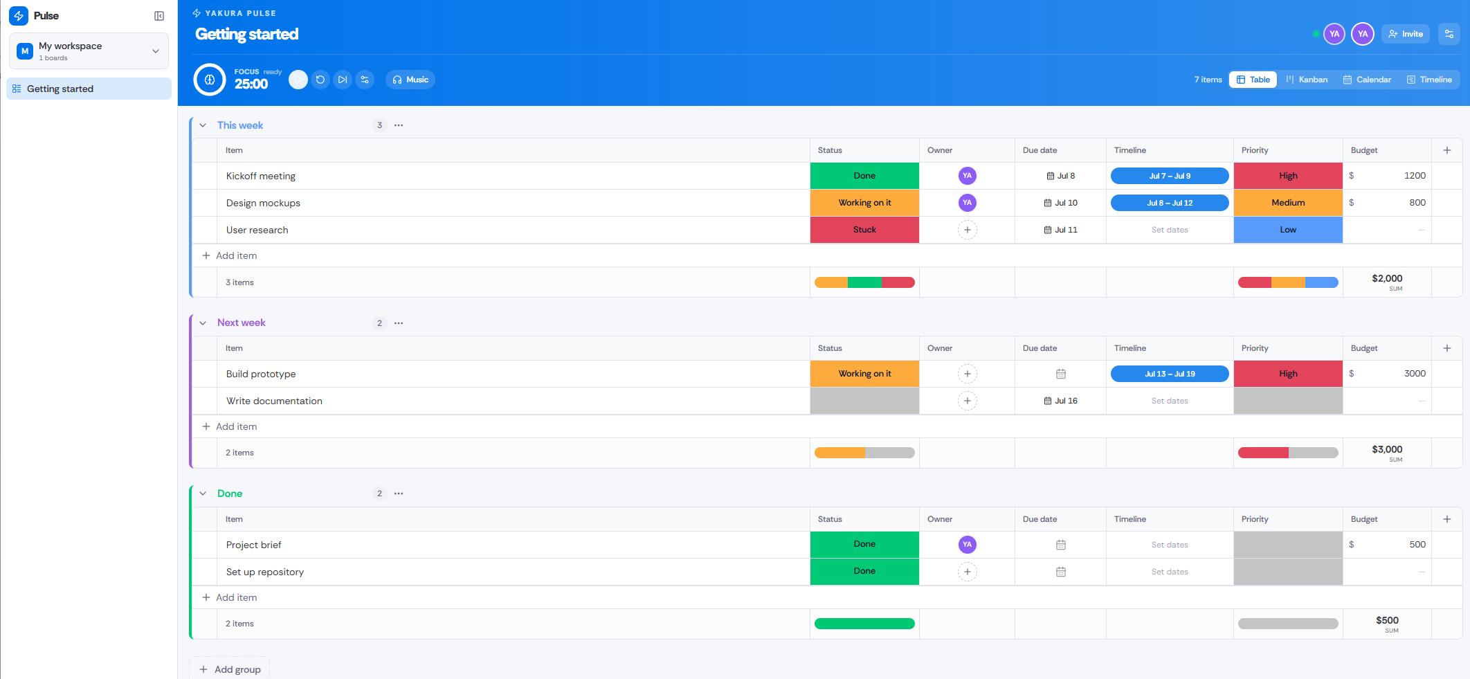Open the My workspace dropdown

89,51
